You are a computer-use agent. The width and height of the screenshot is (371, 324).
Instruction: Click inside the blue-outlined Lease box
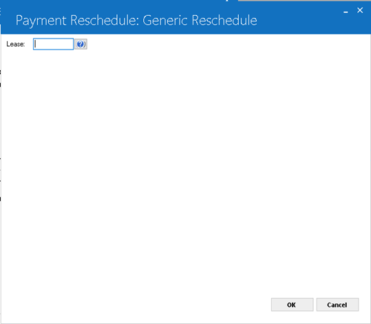(53, 44)
